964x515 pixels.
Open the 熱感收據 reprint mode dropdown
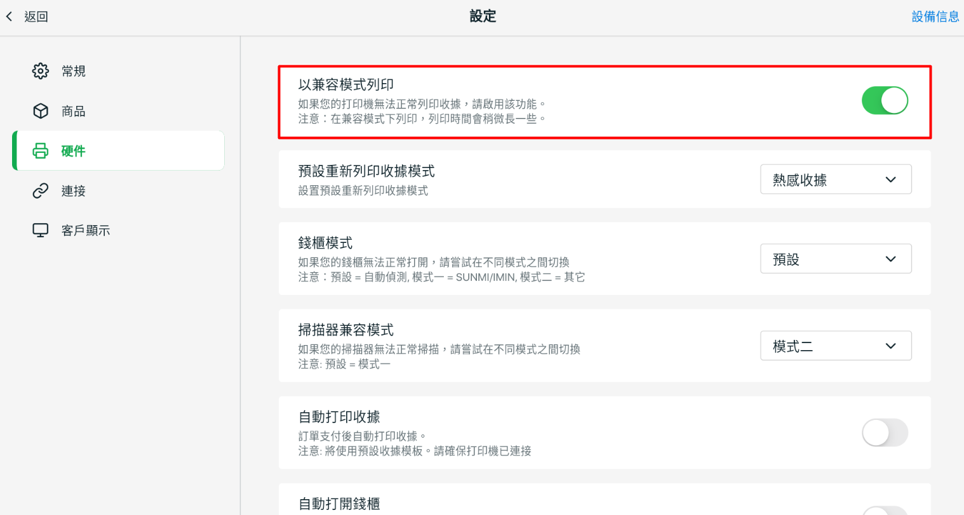click(x=835, y=179)
